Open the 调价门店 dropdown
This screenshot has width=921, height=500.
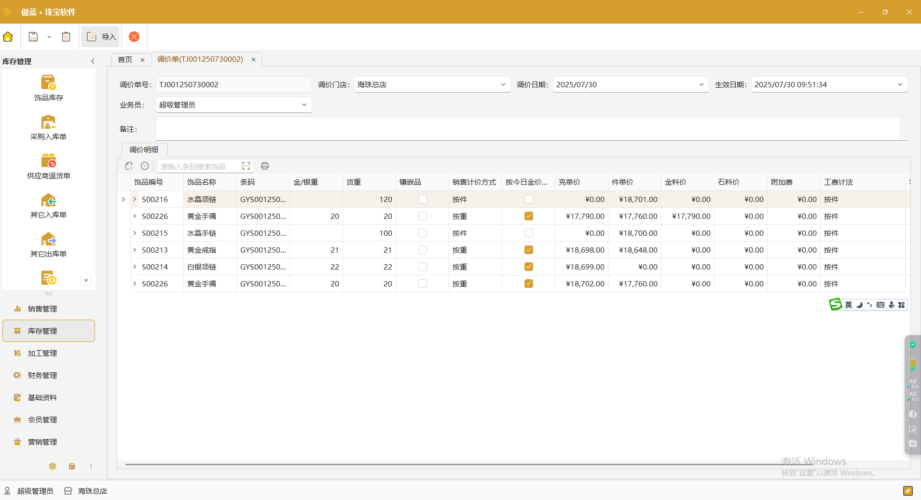[x=502, y=84]
